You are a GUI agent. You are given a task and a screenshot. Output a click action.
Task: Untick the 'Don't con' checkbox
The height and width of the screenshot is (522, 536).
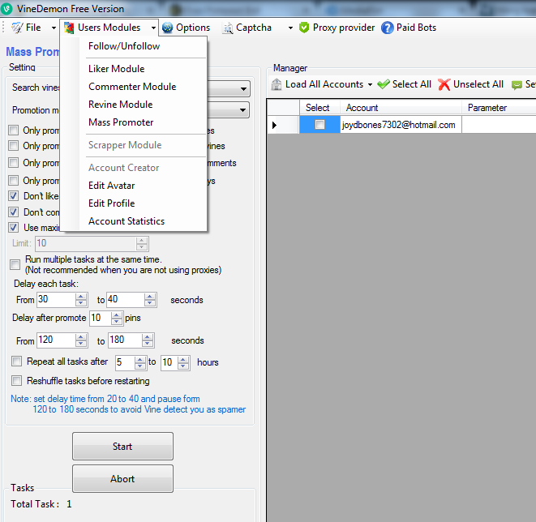[14, 212]
